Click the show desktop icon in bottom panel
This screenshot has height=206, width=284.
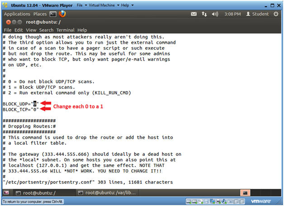(x=6, y=192)
